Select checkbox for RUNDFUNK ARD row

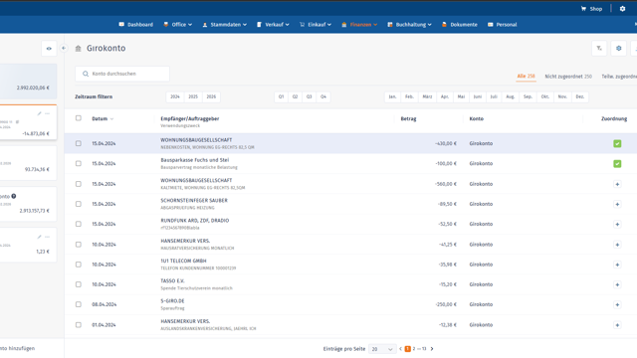(x=79, y=224)
